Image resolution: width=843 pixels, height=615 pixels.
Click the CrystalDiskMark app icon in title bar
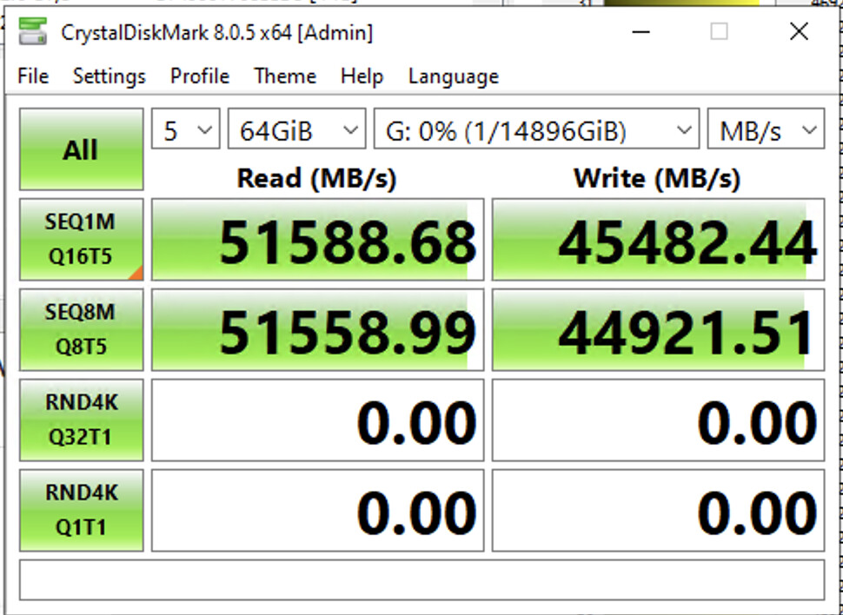[32, 33]
